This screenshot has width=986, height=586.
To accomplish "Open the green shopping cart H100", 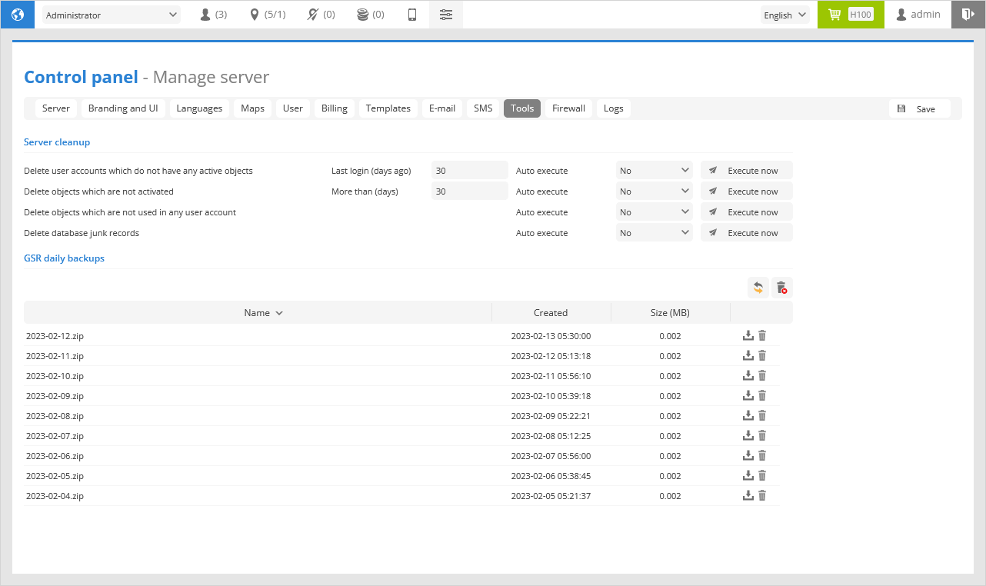I will coord(851,15).
